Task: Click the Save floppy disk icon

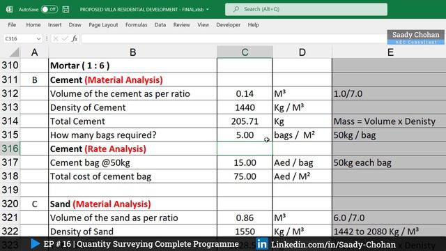Action: click(66, 9)
